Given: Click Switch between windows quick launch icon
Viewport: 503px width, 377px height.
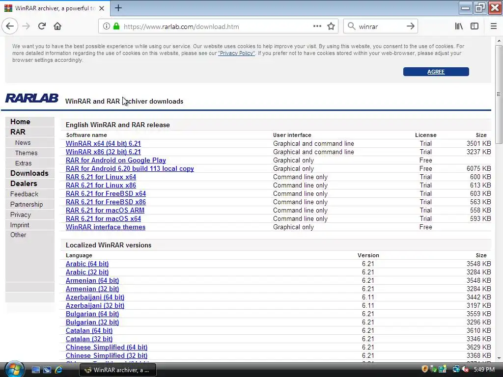Looking at the screenshot, I should (x=47, y=370).
